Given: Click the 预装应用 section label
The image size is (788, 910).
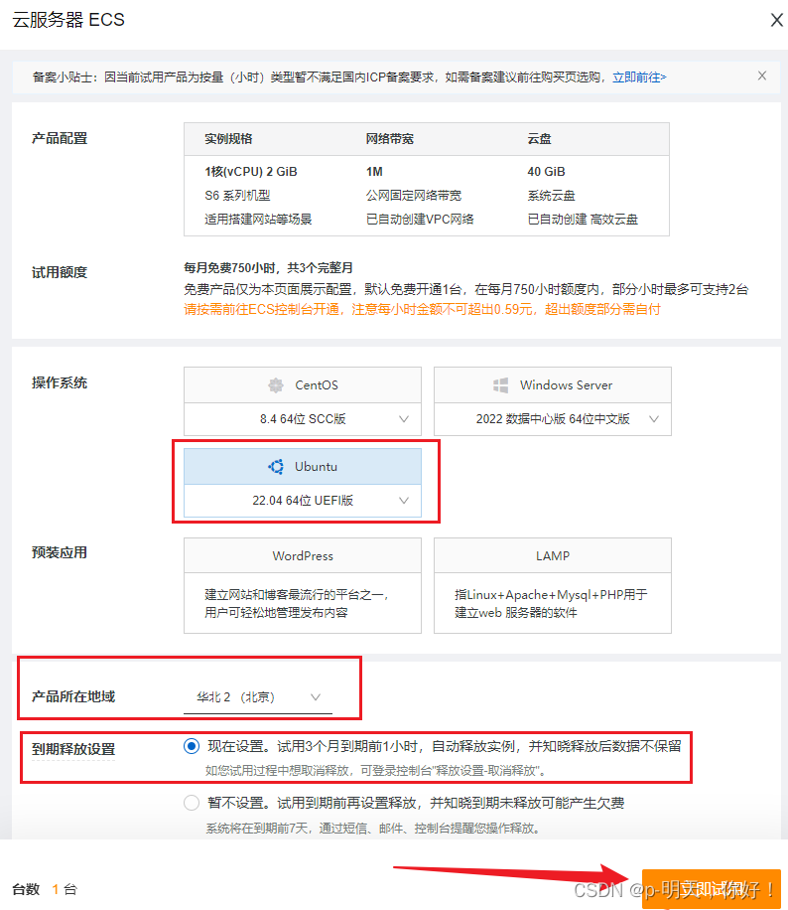Looking at the screenshot, I should coord(60,552).
